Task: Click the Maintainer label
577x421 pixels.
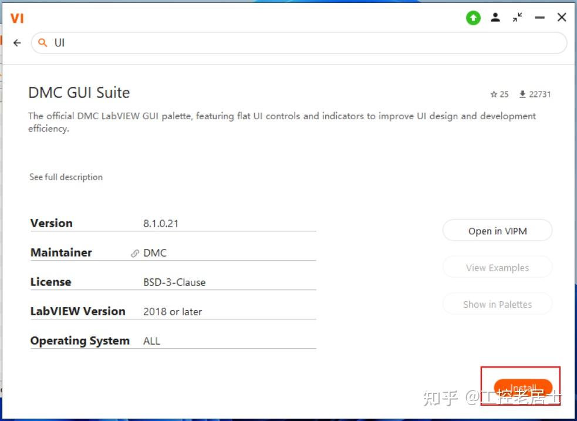Action: [x=61, y=252]
